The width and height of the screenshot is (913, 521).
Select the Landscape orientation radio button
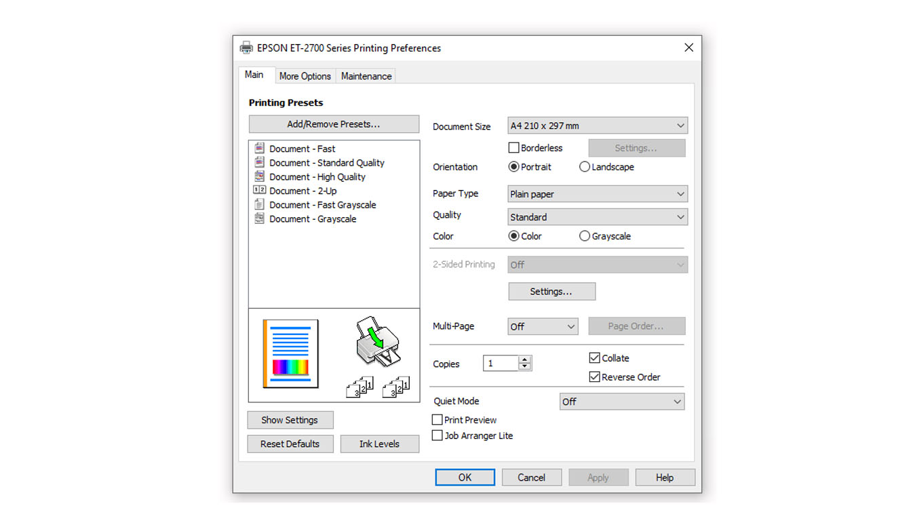(x=584, y=167)
